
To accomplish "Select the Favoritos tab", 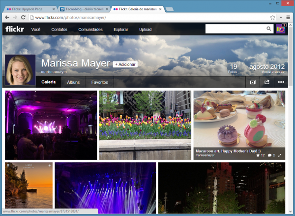I will [x=100, y=82].
